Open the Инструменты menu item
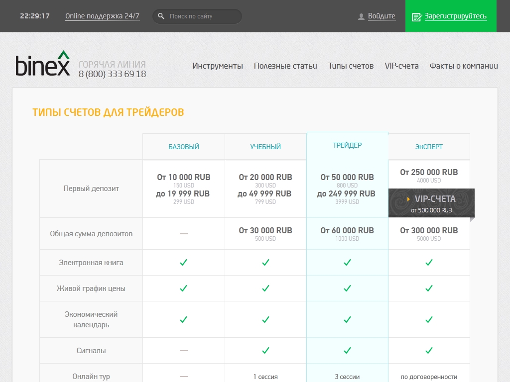Viewport: 510px width, 382px height. tap(218, 66)
